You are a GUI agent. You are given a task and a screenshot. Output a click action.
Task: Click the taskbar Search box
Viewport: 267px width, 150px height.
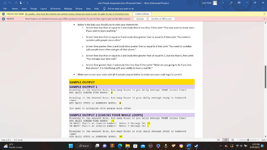[84, 146]
